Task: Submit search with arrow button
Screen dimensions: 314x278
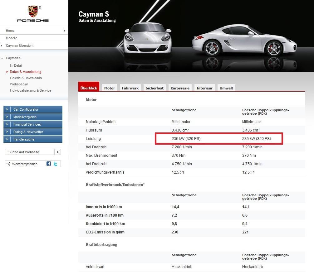Action: [x=58, y=152]
